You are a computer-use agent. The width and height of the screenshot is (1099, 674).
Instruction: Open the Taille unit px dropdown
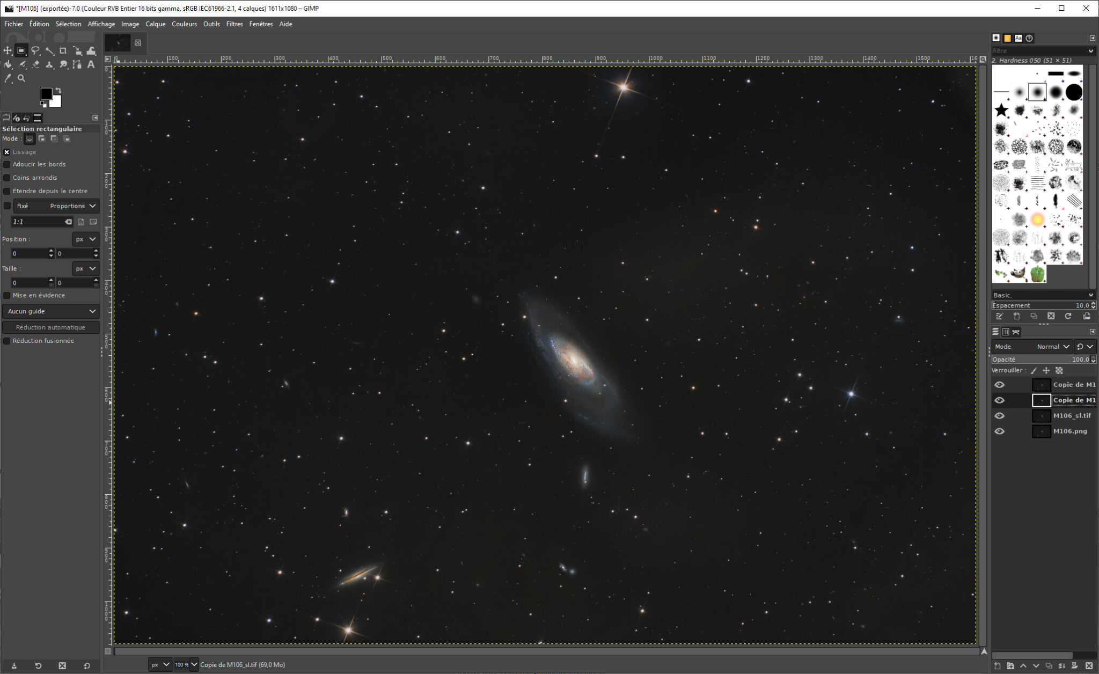[85, 268]
